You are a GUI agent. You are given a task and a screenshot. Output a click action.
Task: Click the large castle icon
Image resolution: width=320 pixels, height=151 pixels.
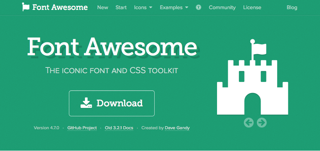click(253, 77)
